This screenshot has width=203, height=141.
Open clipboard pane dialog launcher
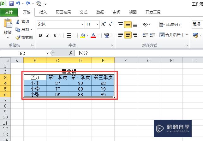(x=33, y=45)
